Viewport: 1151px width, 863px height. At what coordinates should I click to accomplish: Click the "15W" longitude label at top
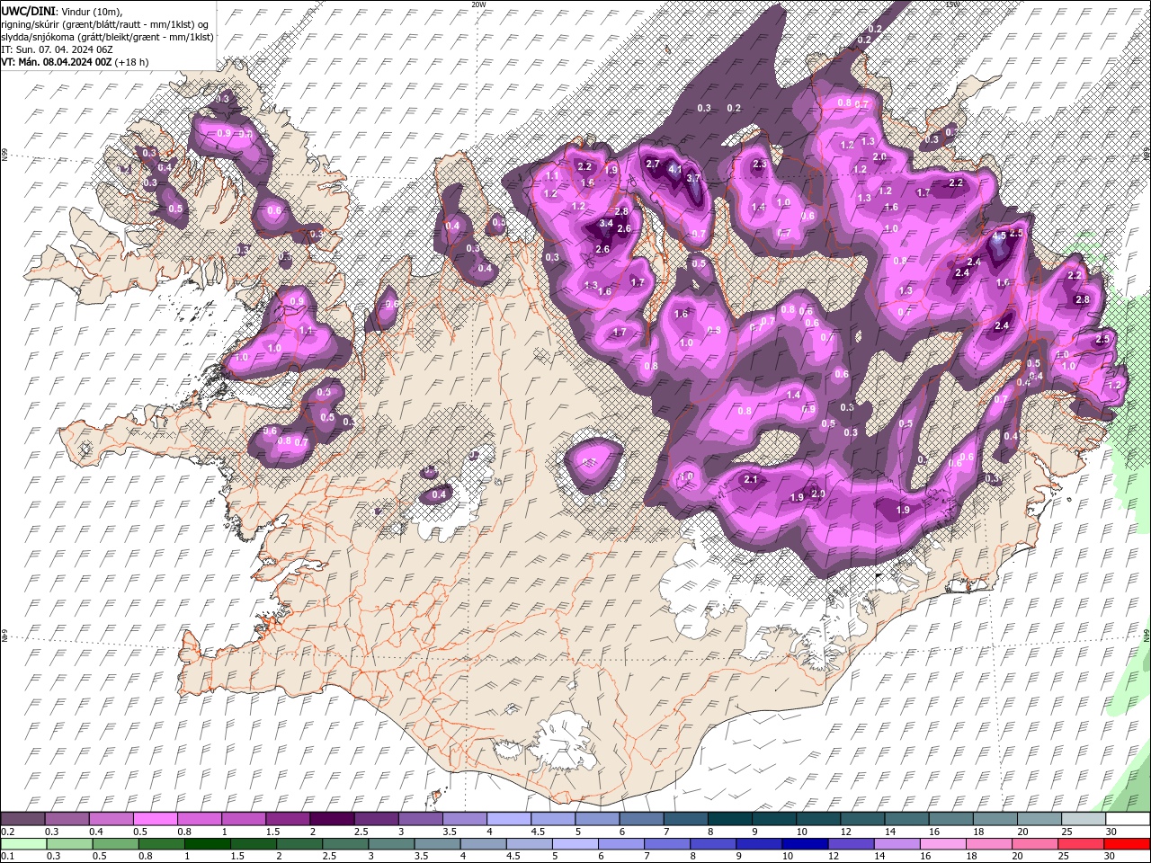pos(951,4)
